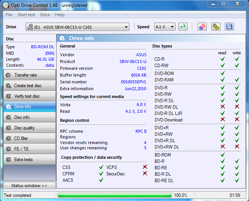The image size is (249, 201).
Task: Open the Start test menu
Action: (x=26, y=15)
